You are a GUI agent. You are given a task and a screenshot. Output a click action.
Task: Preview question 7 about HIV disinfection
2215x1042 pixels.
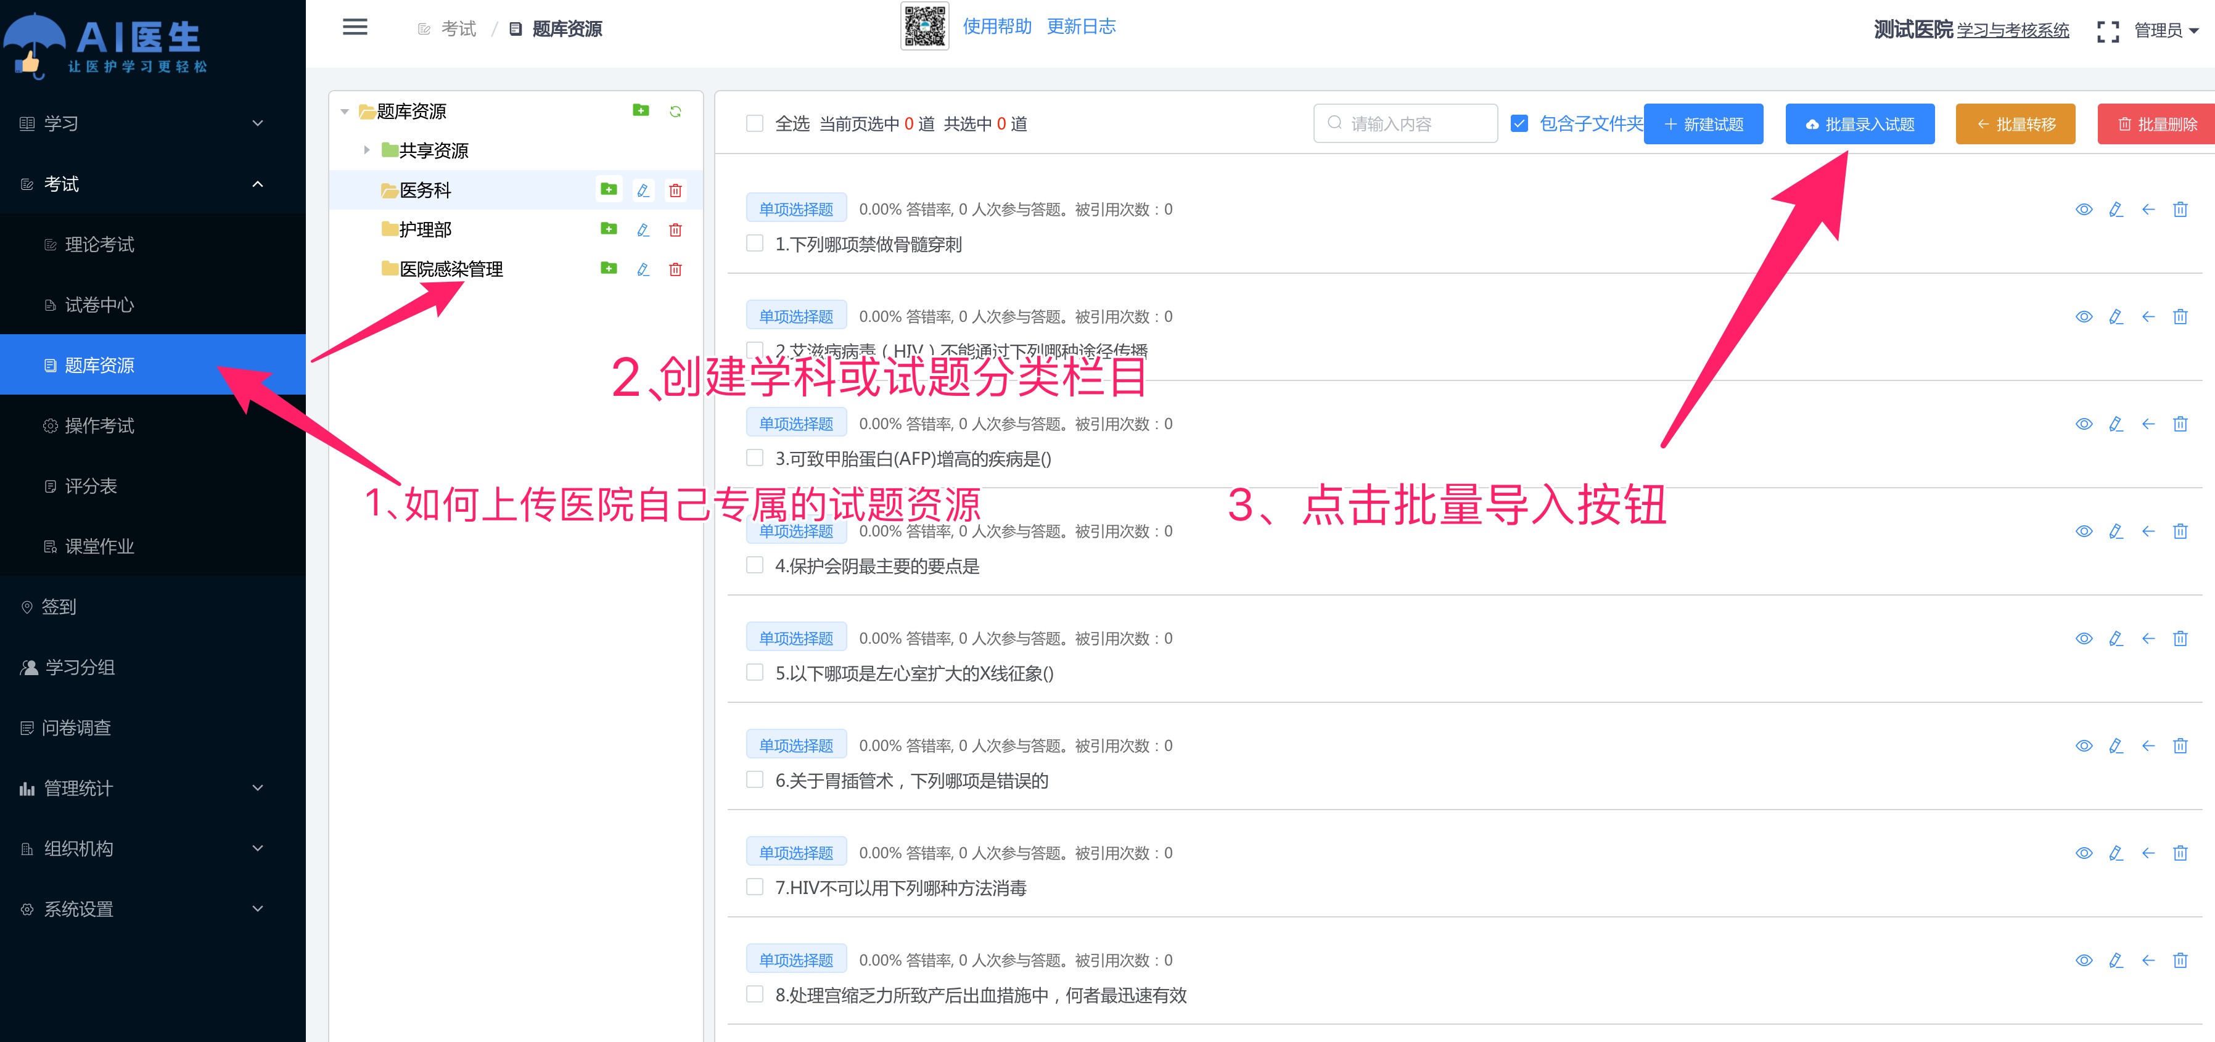tap(2084, 853)
